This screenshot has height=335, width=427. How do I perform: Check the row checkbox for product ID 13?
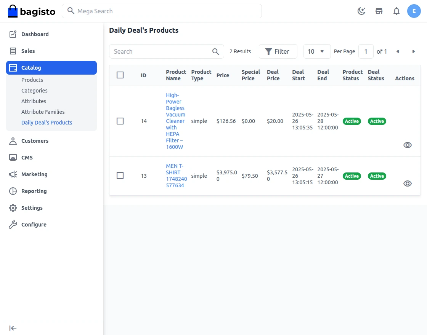tap(120, 176)
